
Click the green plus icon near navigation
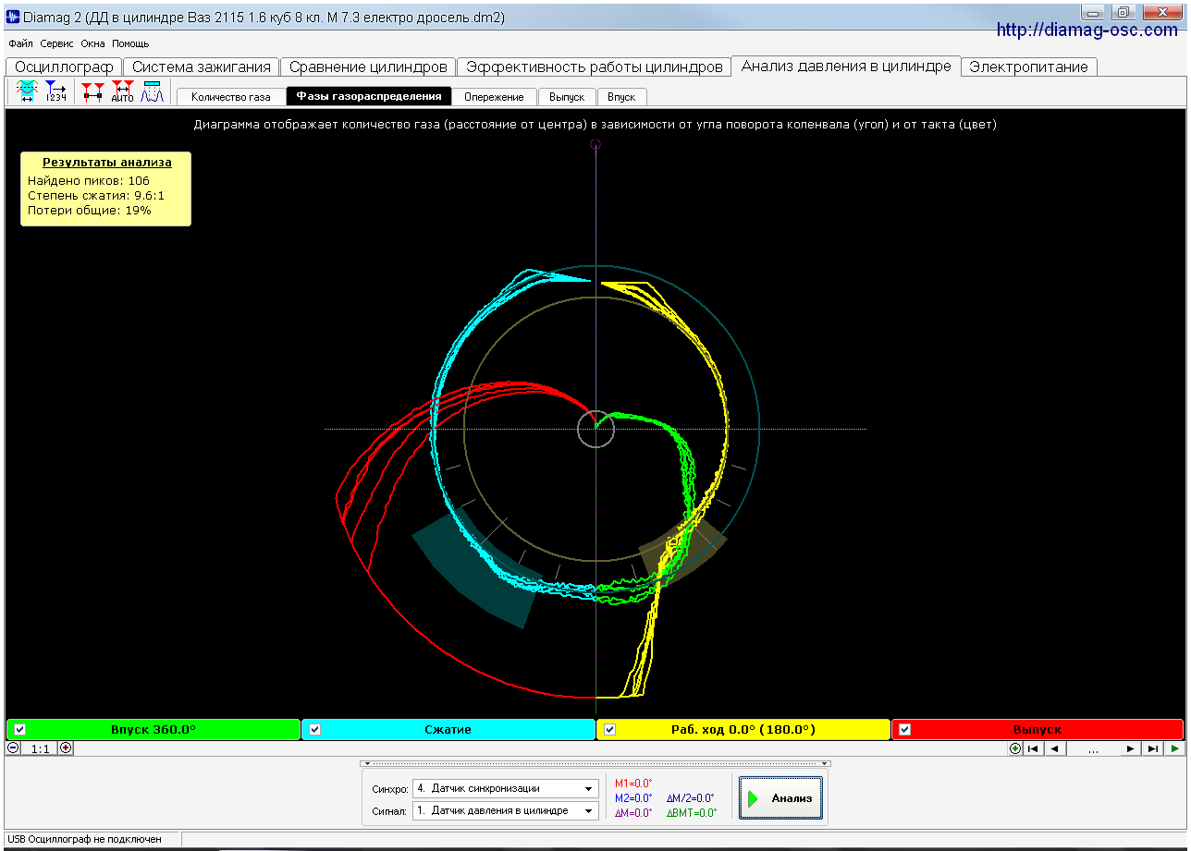tap(1015, 748)
